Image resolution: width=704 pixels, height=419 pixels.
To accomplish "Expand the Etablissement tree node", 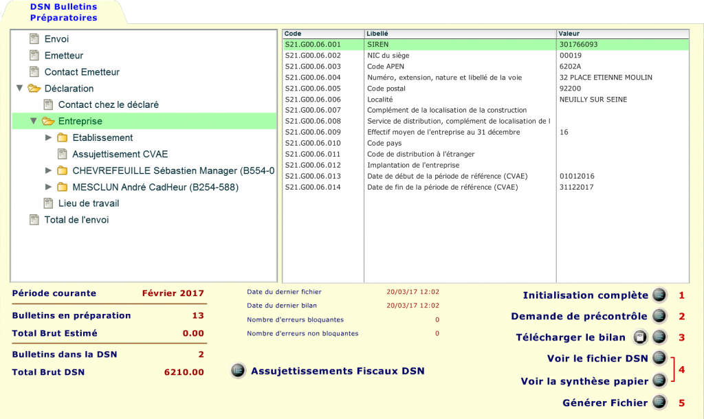I will click(47, 137).
